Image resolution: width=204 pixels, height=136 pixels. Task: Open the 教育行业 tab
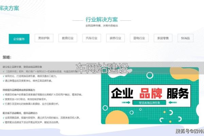click(68, 38)
